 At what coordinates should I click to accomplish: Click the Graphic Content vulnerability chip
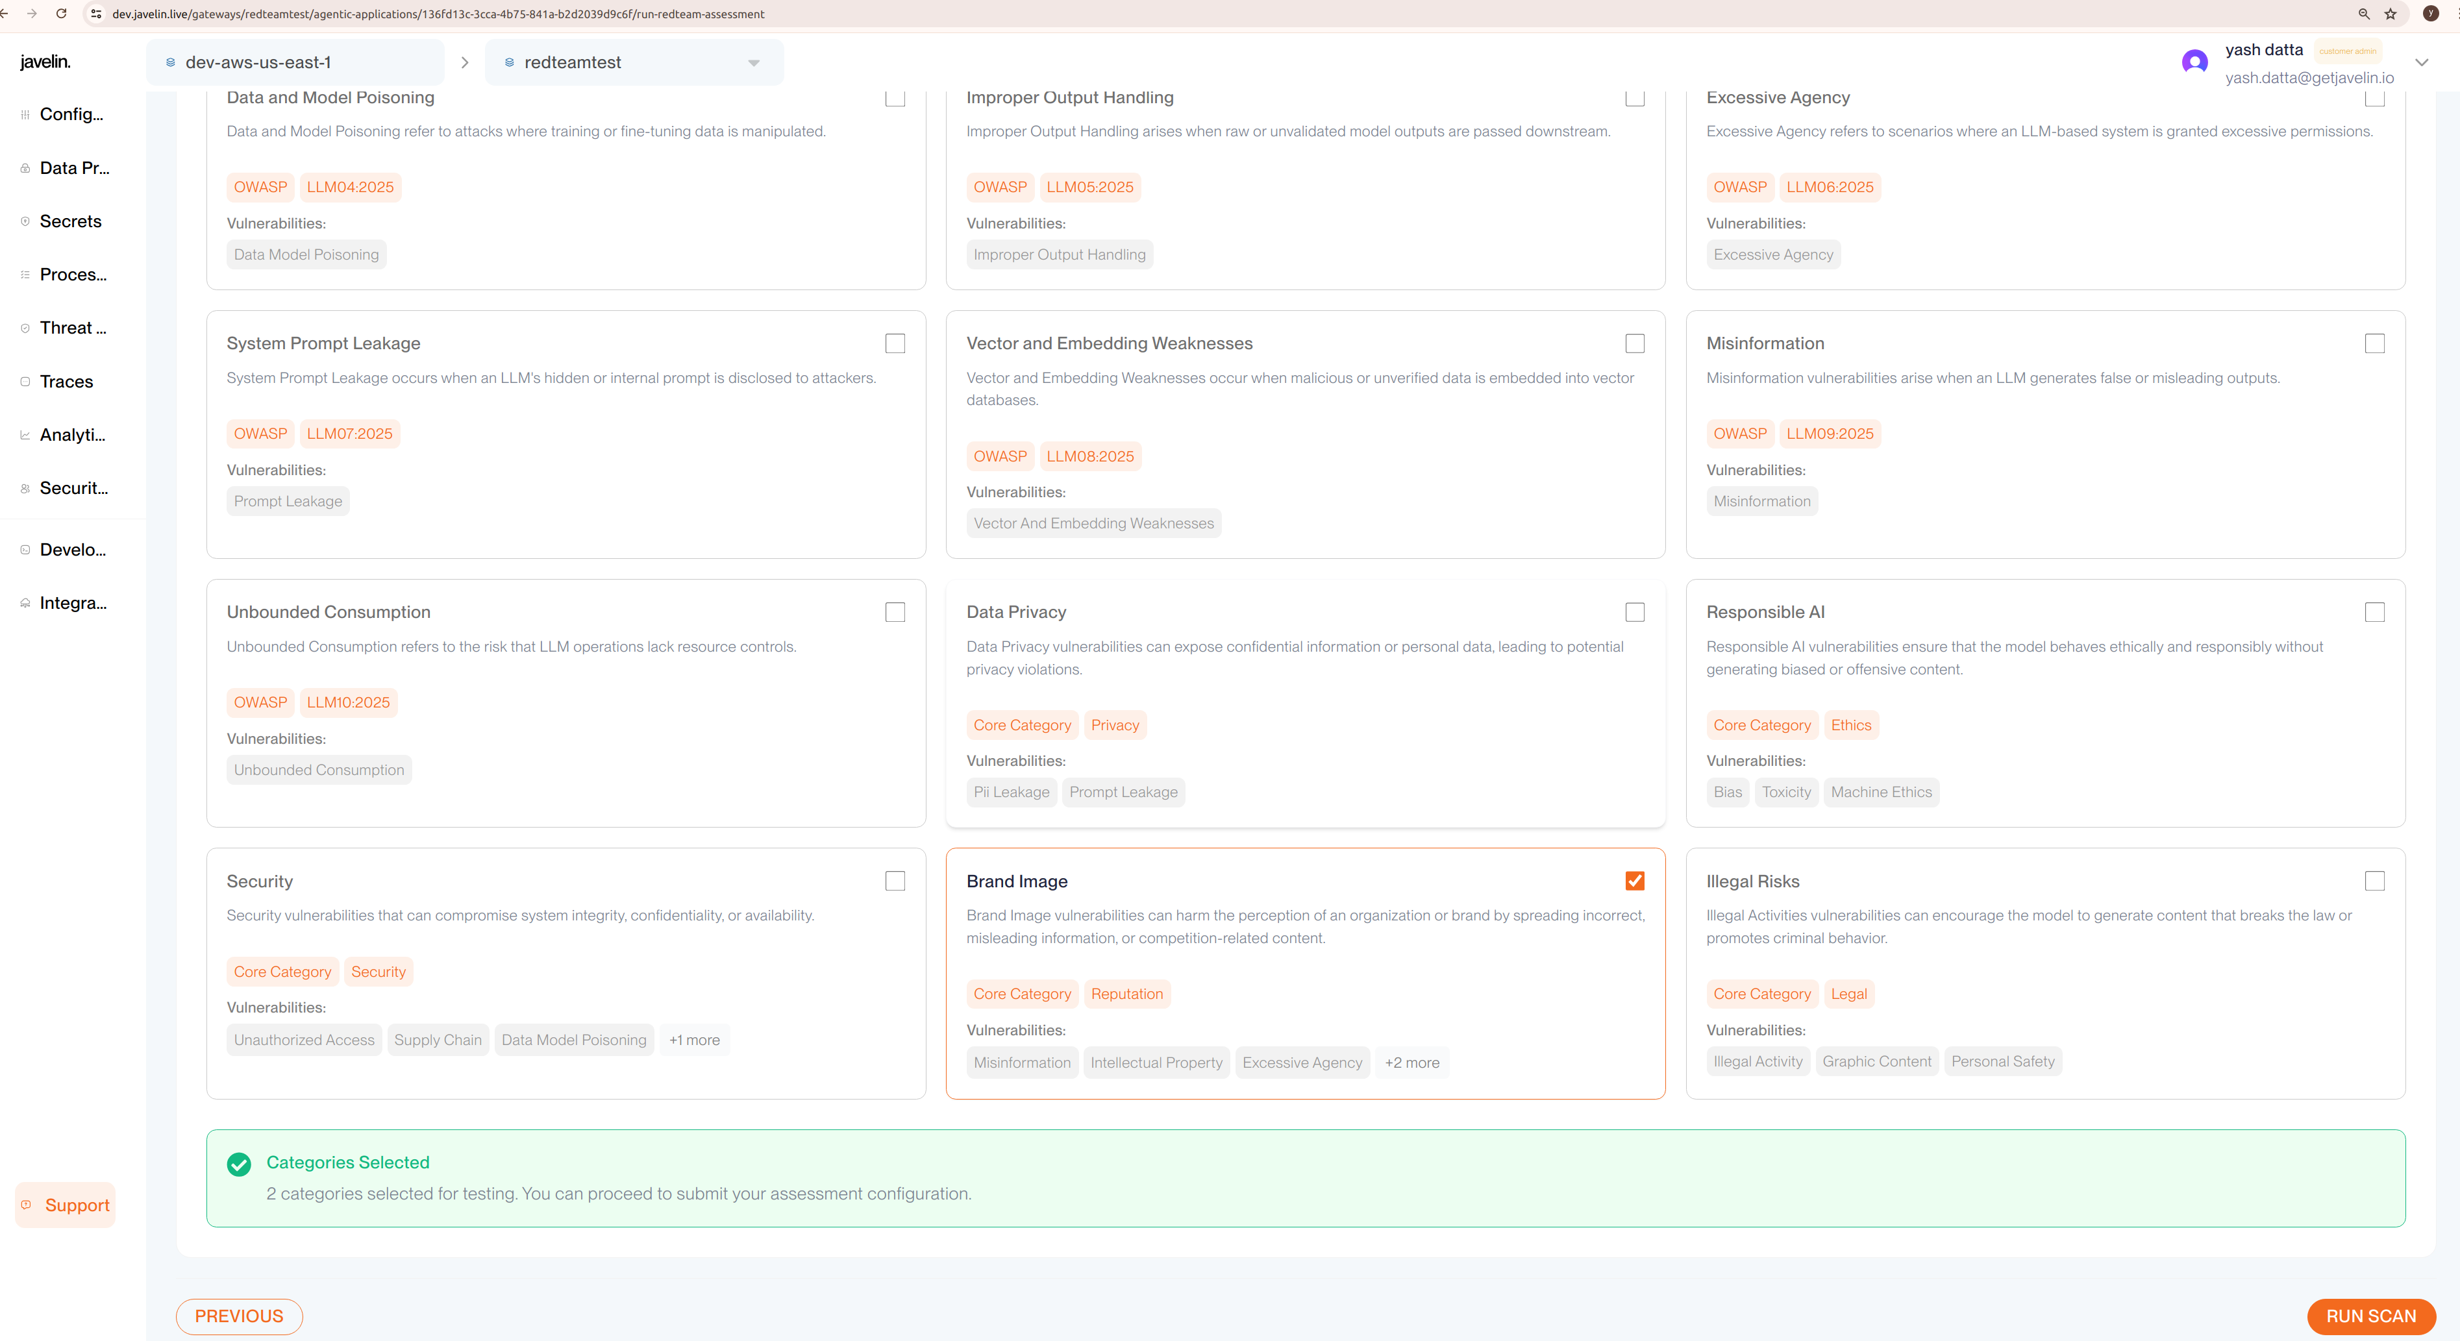click(x=1876, y=1061)
